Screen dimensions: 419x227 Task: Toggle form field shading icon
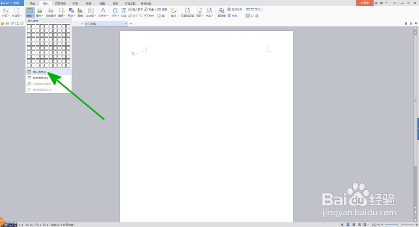pos(248,16)
